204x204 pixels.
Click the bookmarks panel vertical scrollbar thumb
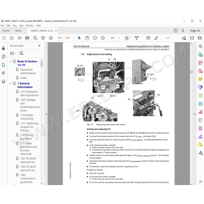point(42,64)
